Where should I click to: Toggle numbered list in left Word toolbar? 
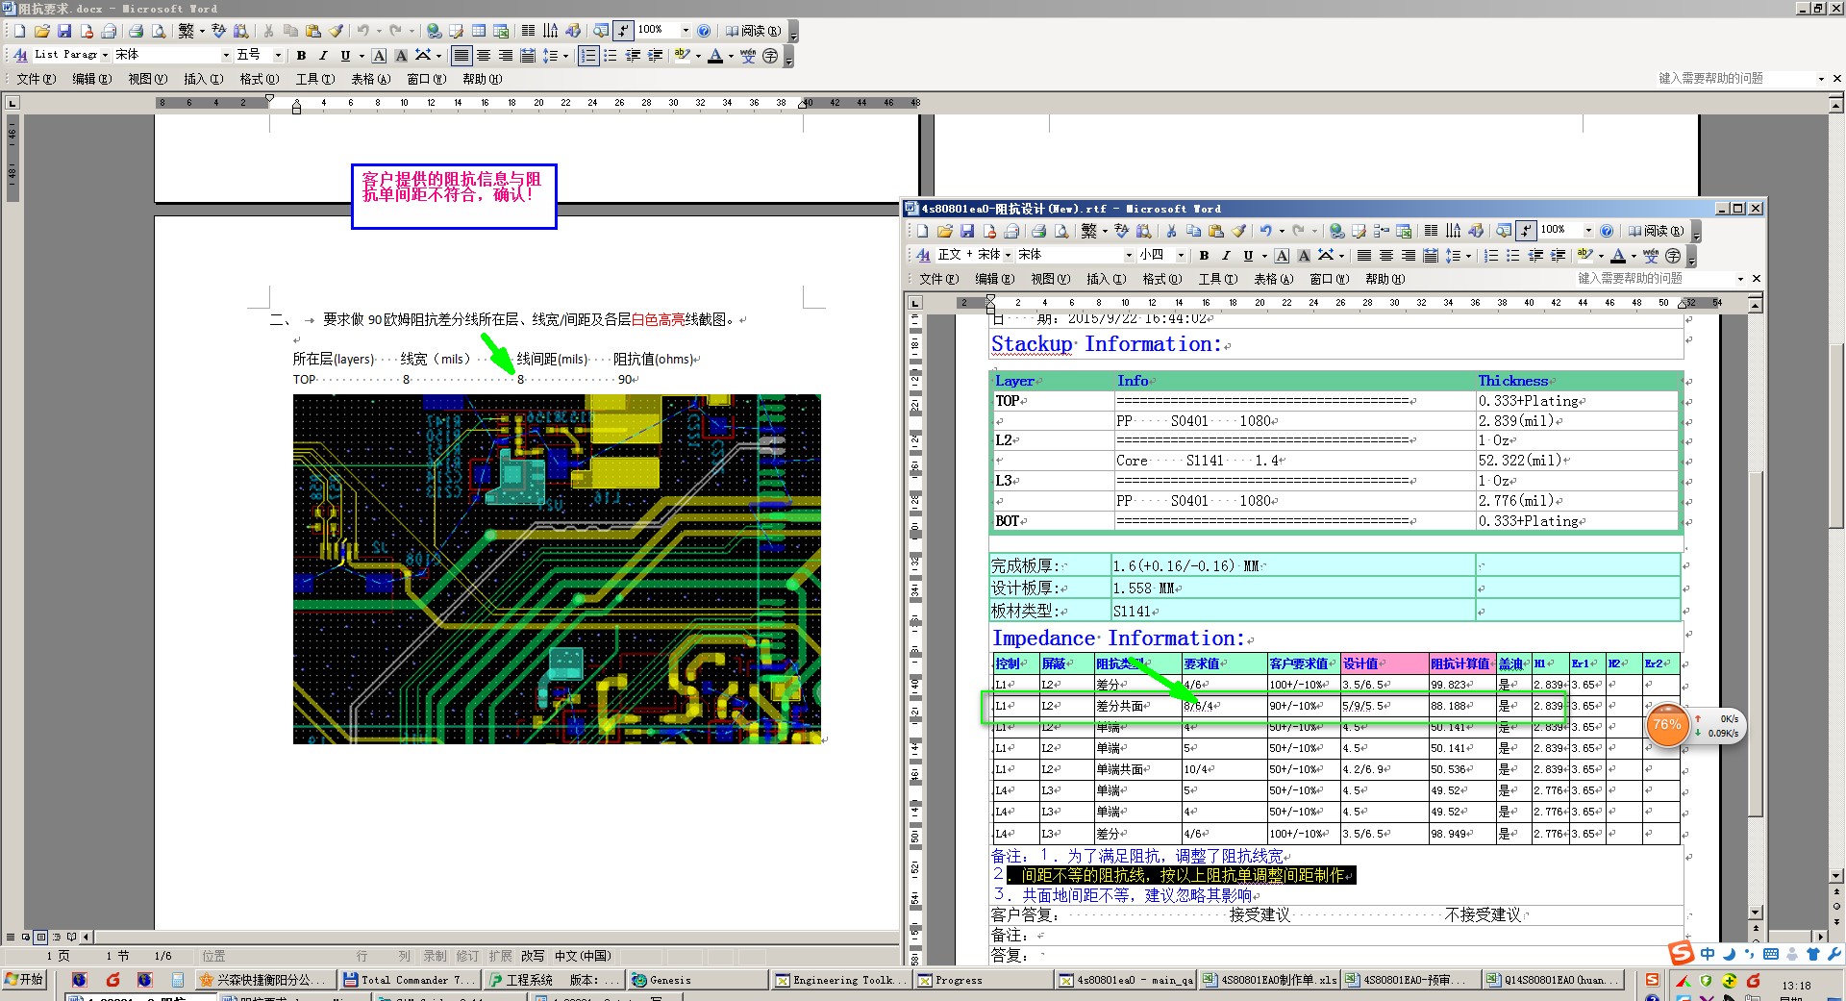[x=587, y=56]
